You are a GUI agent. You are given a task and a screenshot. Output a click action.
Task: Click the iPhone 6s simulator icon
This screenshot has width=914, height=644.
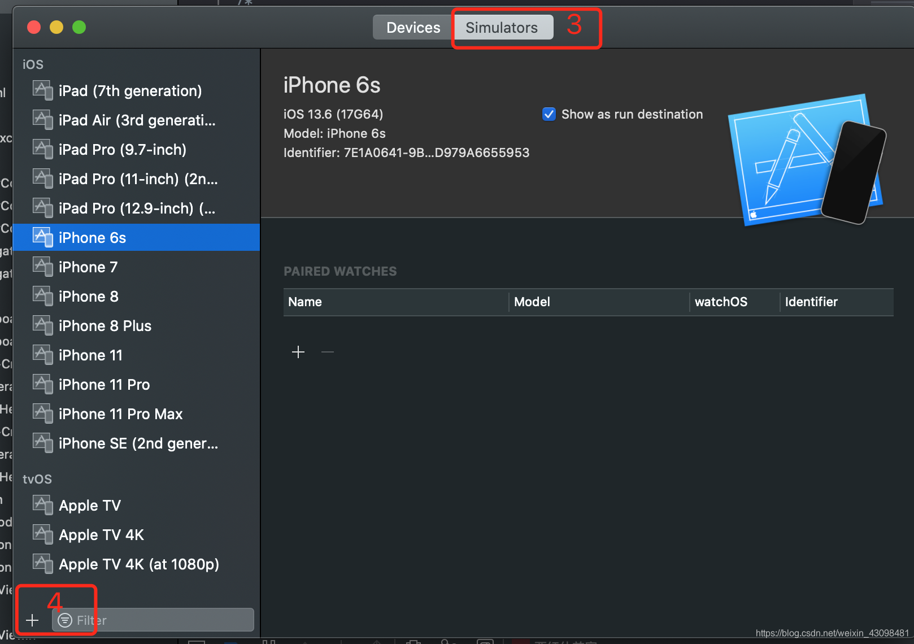[43, 237]
